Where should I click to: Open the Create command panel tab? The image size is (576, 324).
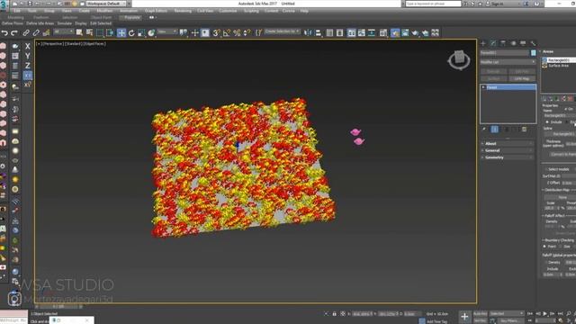click(x=483, y=43)
